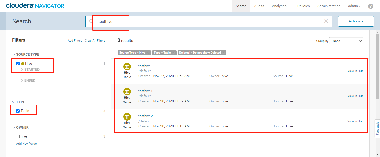380x157 pixels.
Task: Uncheck the Hive source type checkbox
Action: (18, 64)
